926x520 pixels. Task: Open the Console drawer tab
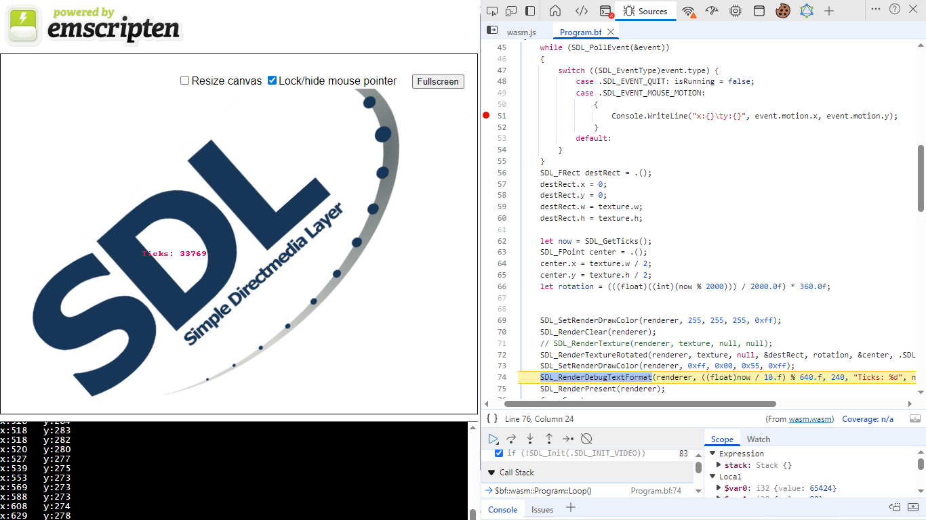click(x=503, y=509)
